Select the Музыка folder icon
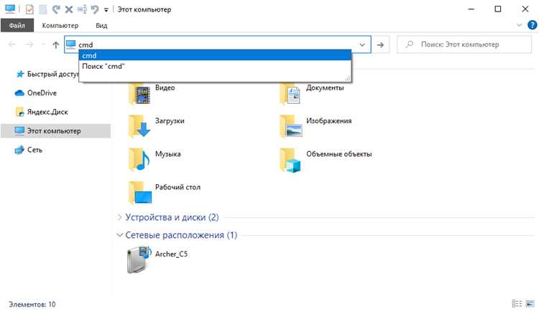The image size is (539, 311). tap(139, 159)
